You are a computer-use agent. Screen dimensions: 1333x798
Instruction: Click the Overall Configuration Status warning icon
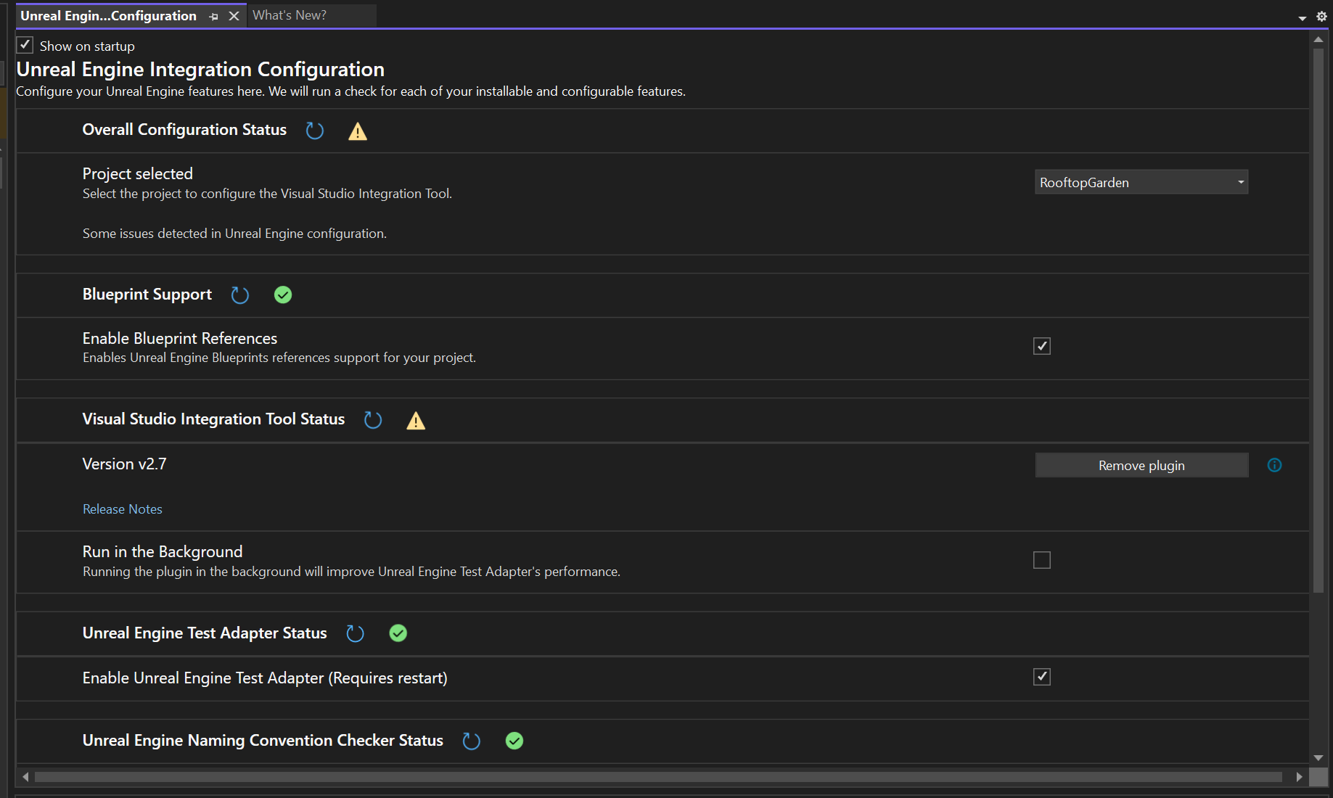[x=358, y=131]
